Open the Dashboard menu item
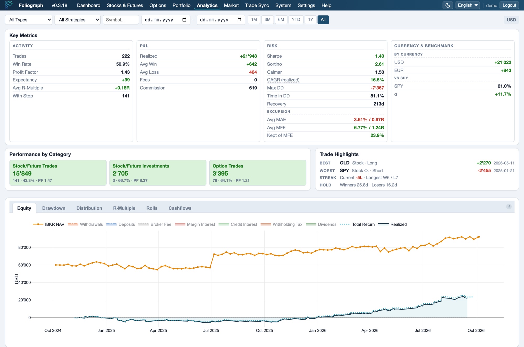This screenshot has width=524, height=347. point(89,5)
